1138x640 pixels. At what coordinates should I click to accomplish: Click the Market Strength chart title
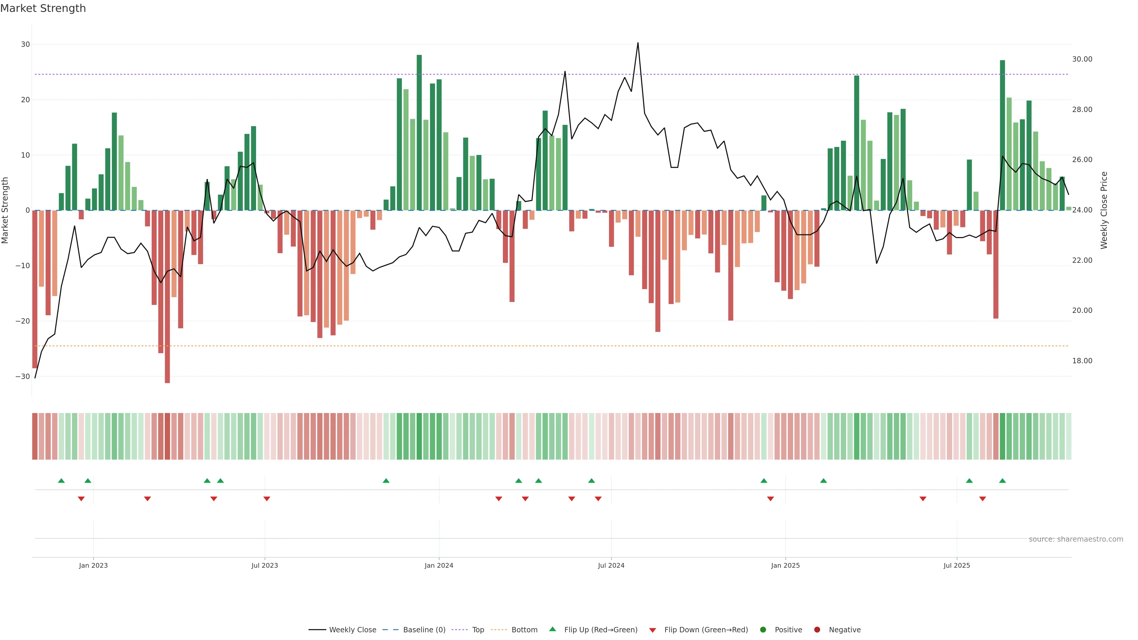43,8
